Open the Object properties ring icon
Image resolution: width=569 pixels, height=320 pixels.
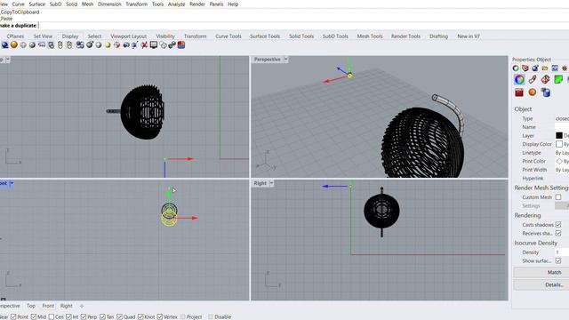click(516, 68)
